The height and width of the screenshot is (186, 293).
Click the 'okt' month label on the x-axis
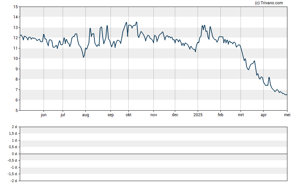[x=129, y=115]
